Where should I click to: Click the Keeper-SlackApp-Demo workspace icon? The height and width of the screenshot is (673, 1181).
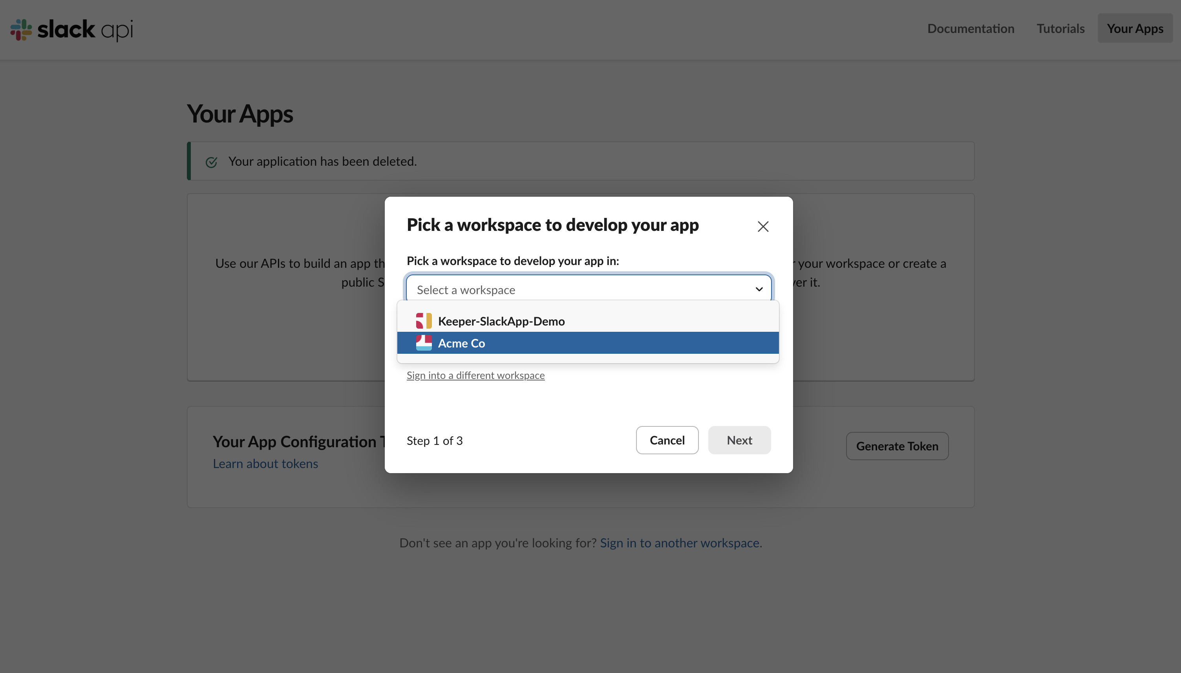click(x=423, y=321)
